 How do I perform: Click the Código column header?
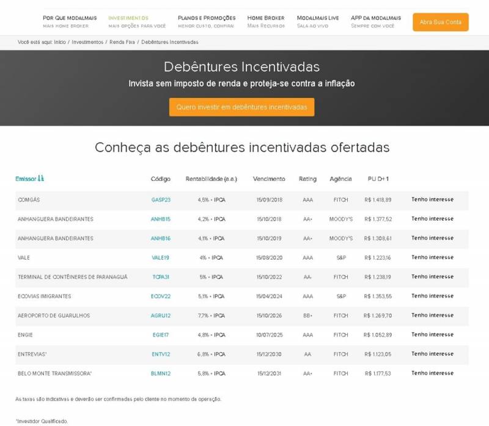click(x=161, y=178)
